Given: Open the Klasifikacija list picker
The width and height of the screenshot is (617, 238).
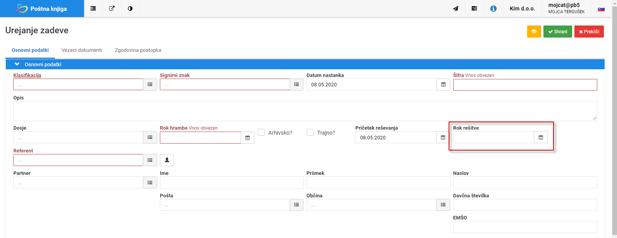Looking at the screenshot, I should click(x=150, y=84).
